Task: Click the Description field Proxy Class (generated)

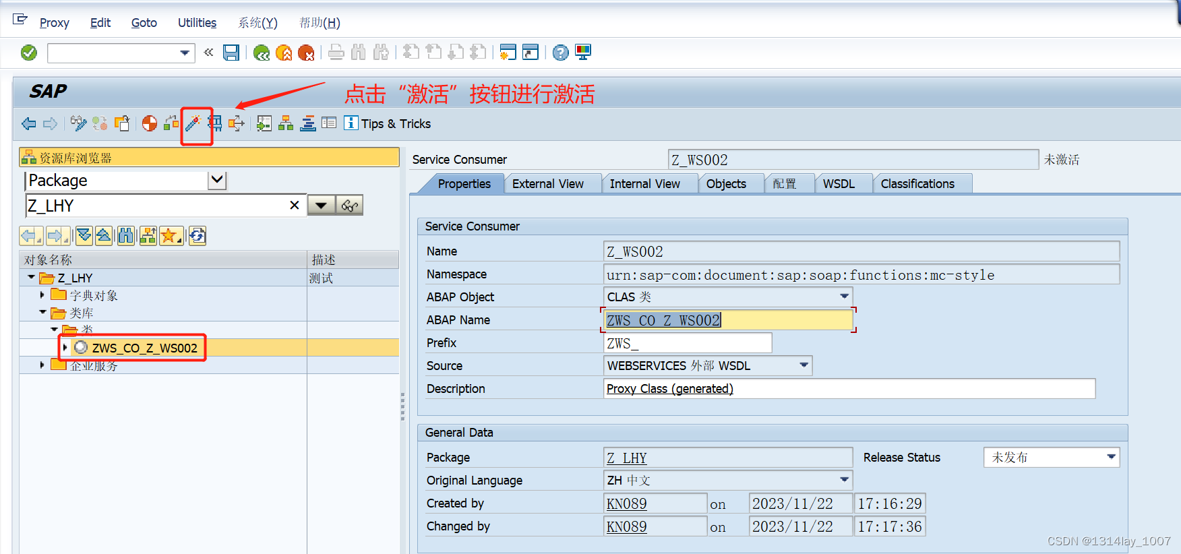Action: click(x=849, y=389)
